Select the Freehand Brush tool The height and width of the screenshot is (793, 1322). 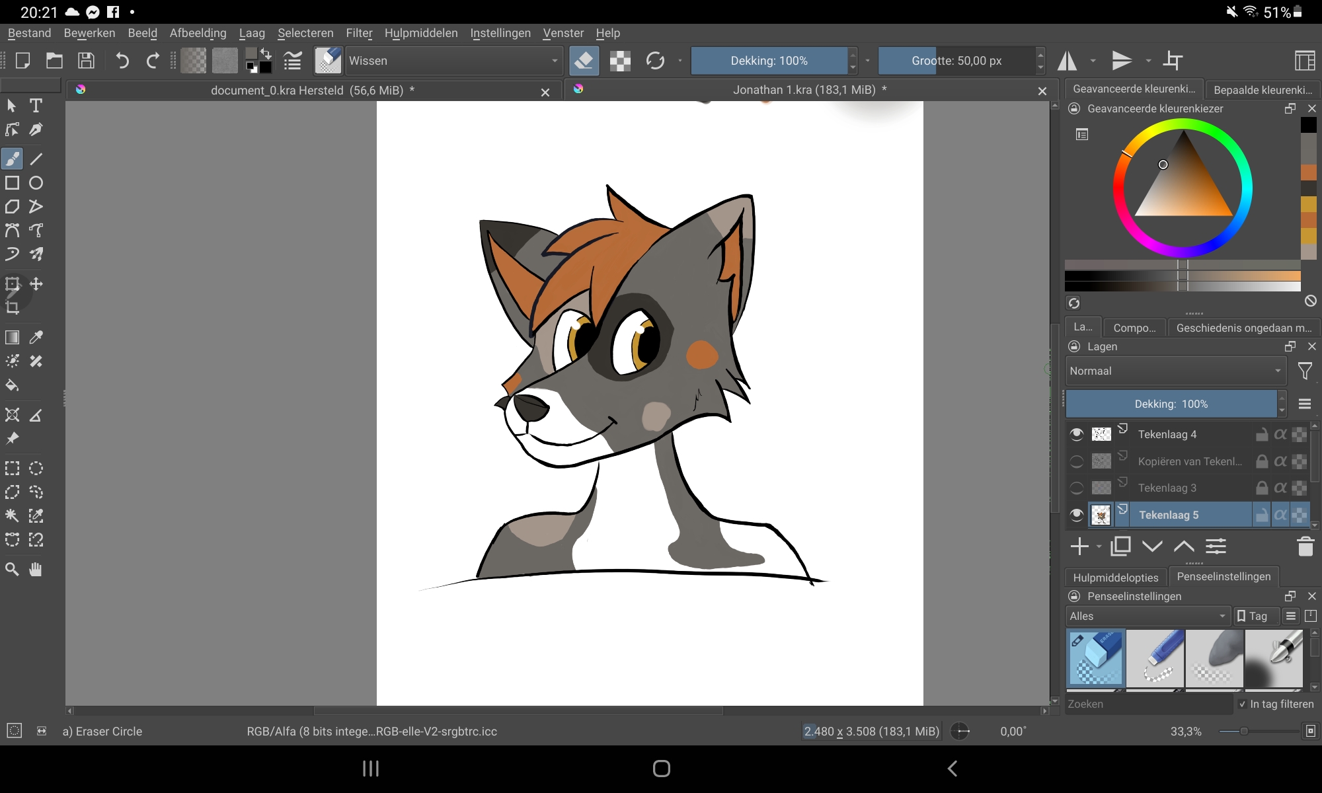click(12, 159)
